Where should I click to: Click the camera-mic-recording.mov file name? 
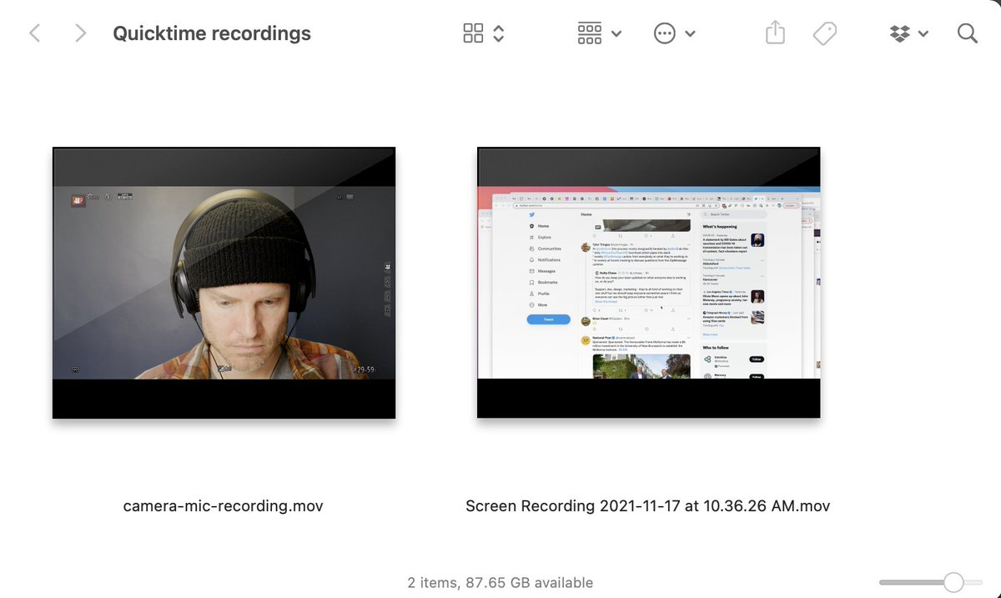pyautogui.click(x=223, y=506)
